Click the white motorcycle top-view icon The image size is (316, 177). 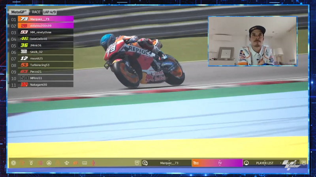67,163
